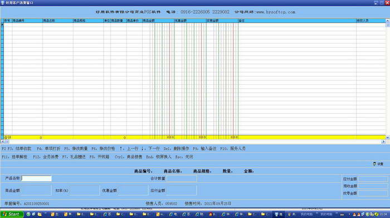This screenshot has width=390, height=218.
Task: Click the vertical scrollbar up arrow
Action: click(x=388, y=21)
